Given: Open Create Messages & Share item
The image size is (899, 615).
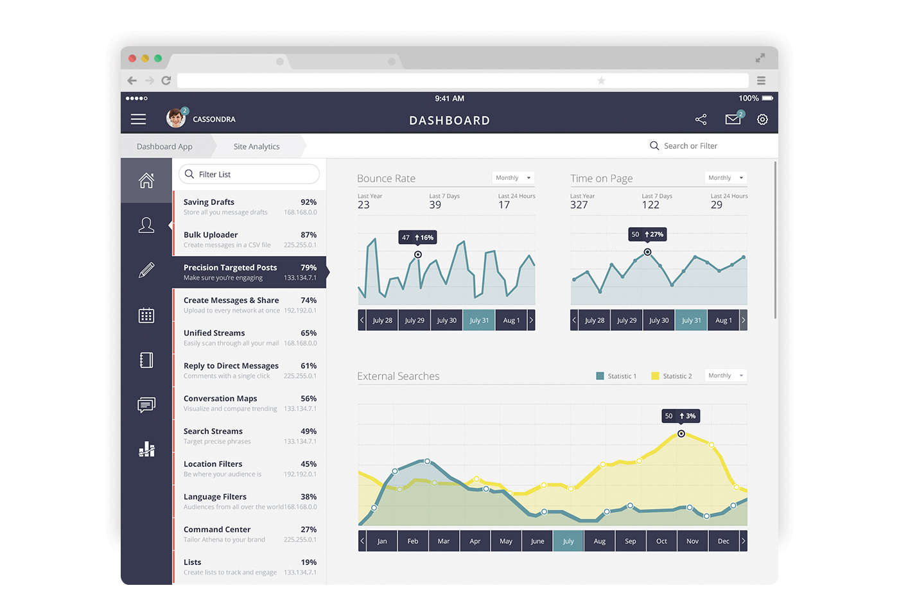Looking at the screenshot, I should pos(250,305).
